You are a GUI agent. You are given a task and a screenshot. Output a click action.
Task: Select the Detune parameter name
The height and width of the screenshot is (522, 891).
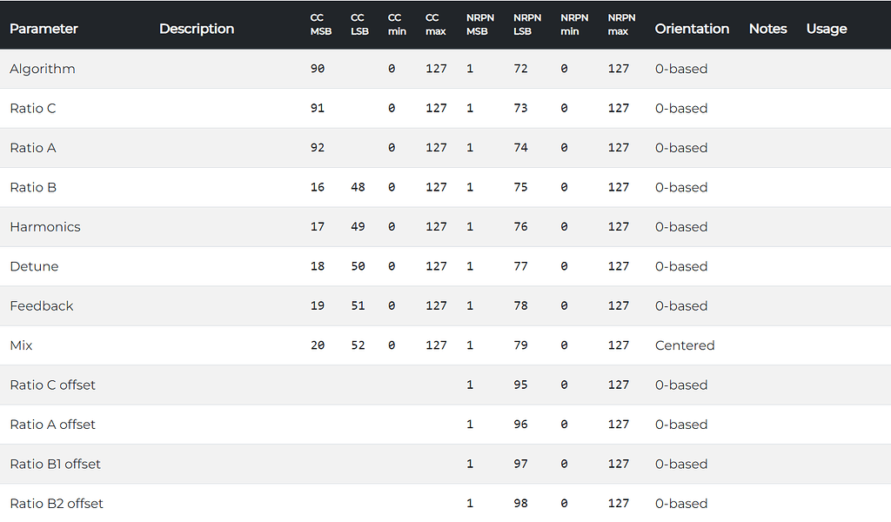pyautogui.click(x=34, y=266)
